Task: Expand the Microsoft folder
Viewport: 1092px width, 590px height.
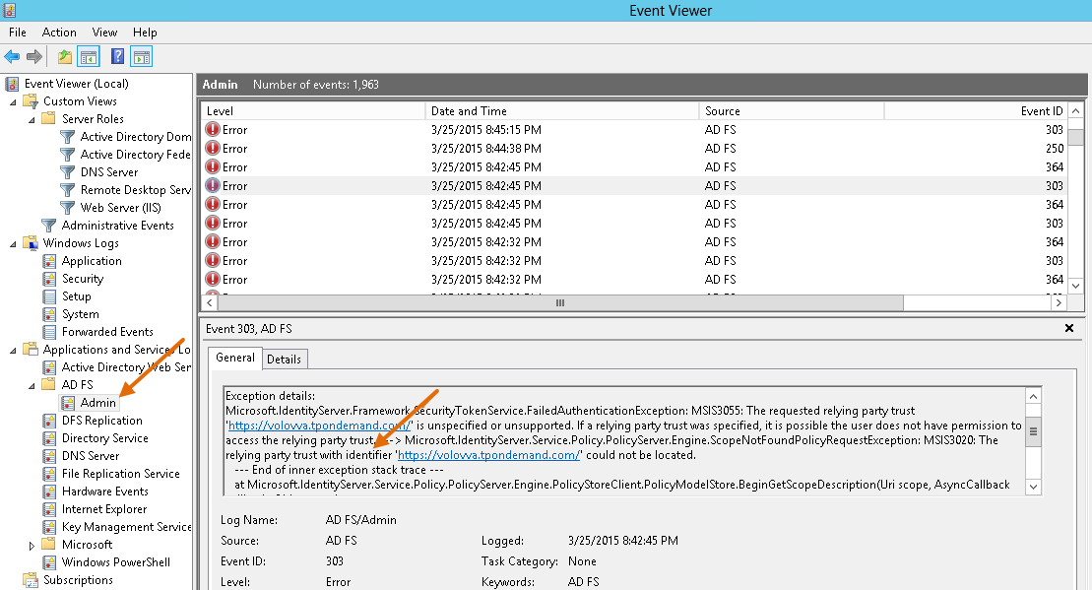Action: (x=32, y=546)
